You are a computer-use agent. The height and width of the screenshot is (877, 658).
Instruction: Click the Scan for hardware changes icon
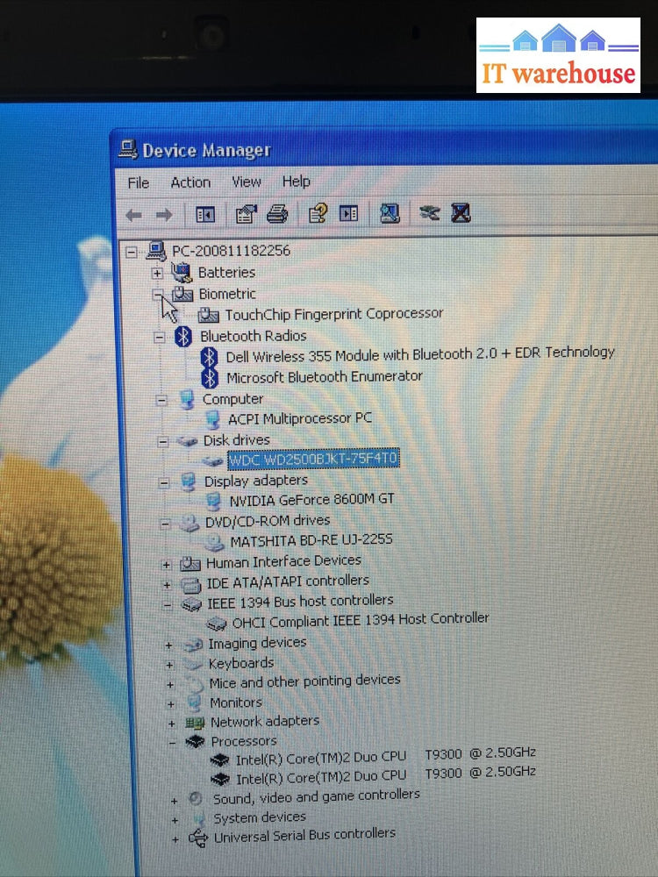(x=390, y=213)
